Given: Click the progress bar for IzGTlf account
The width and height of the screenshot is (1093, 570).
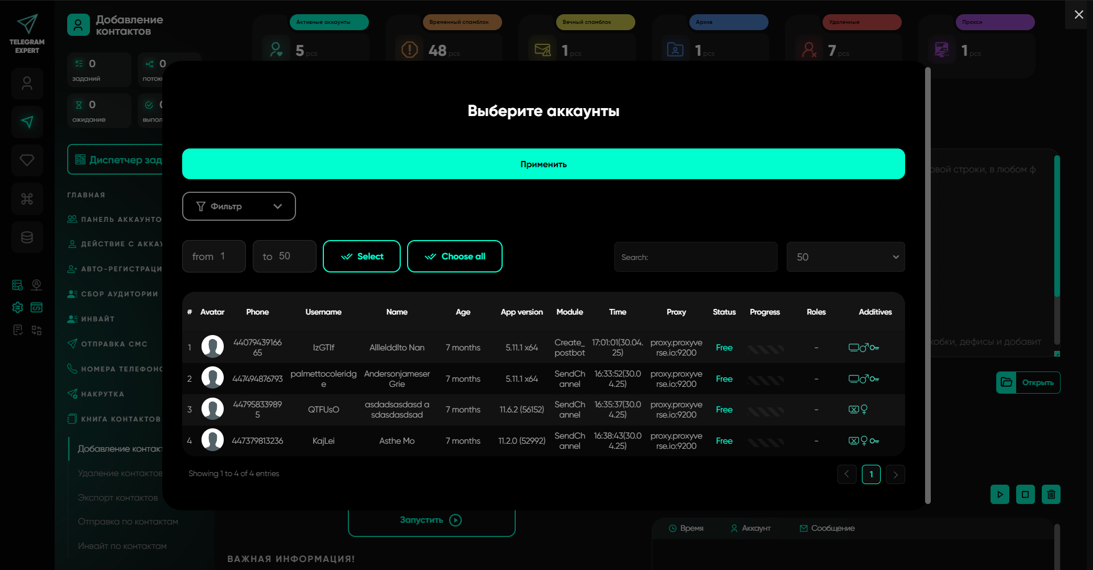Looking at the screenshot, I should 765,348.
